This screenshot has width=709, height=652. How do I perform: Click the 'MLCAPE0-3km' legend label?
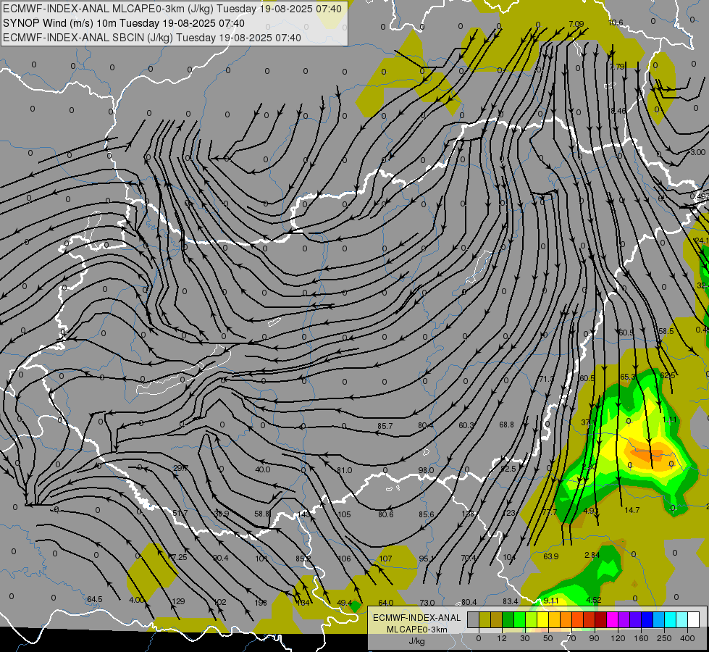click(417, 630)
